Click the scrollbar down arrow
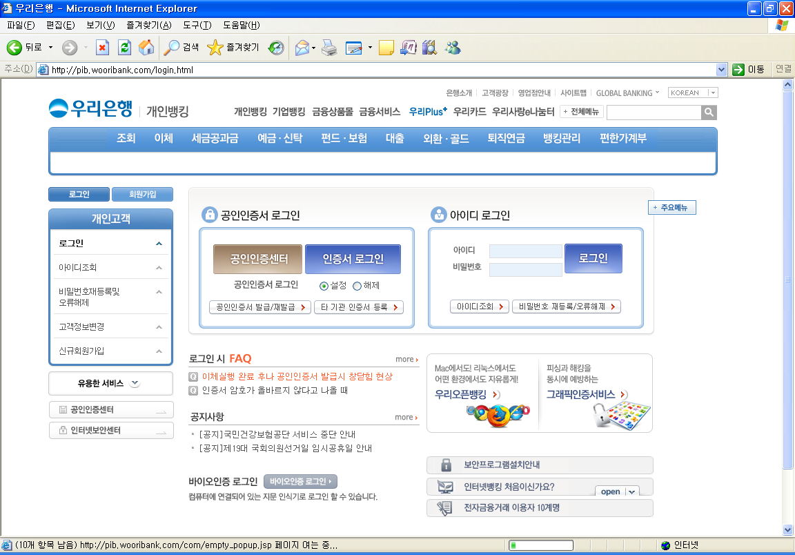The width and height of the screenshot is (795, 555). pos(787,529)
